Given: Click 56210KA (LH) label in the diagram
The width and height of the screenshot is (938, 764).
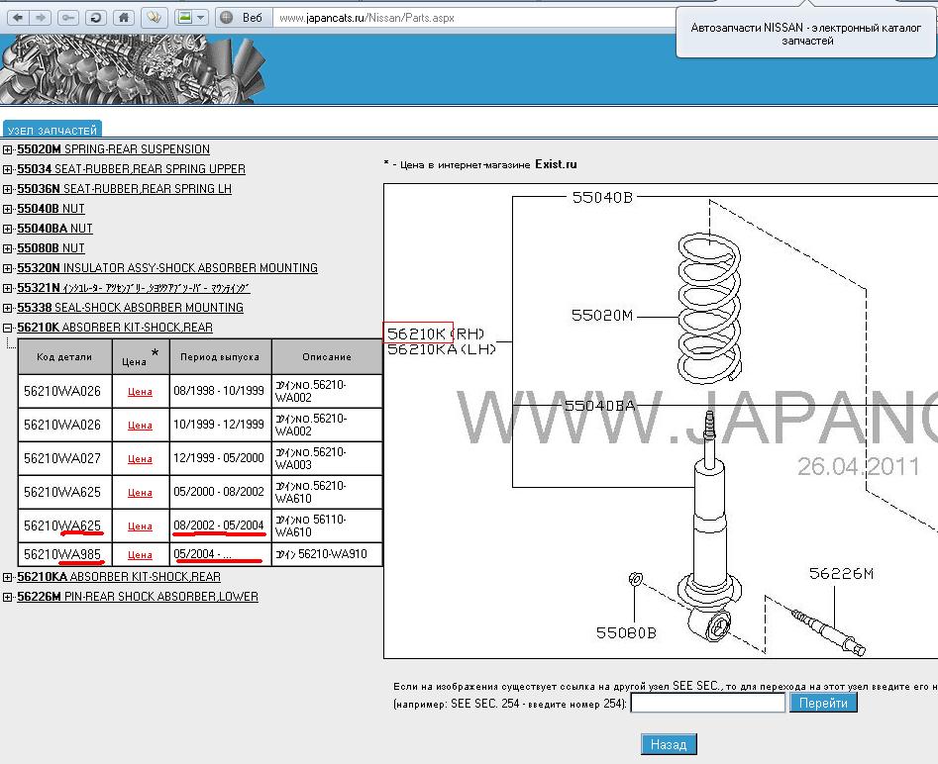Looking at the screenshot, I should [442, 349].
